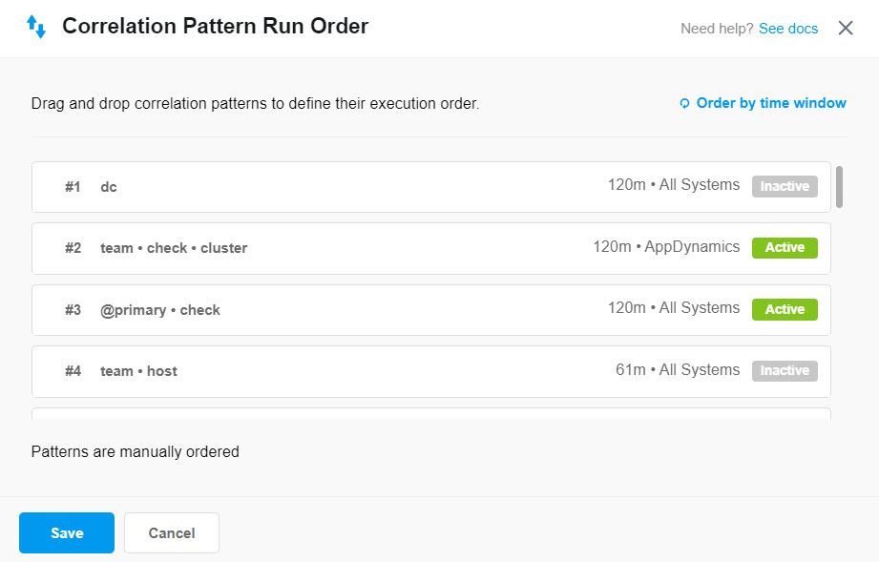Select the team • check • cluster pattern row
879x562 pixels.
(x=382, y=247)
